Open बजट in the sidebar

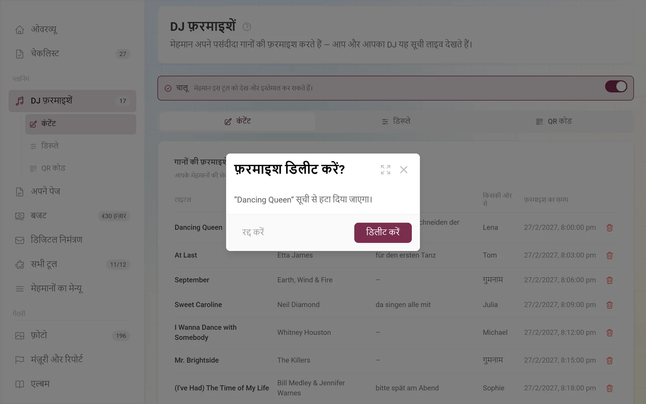[72, 216]
